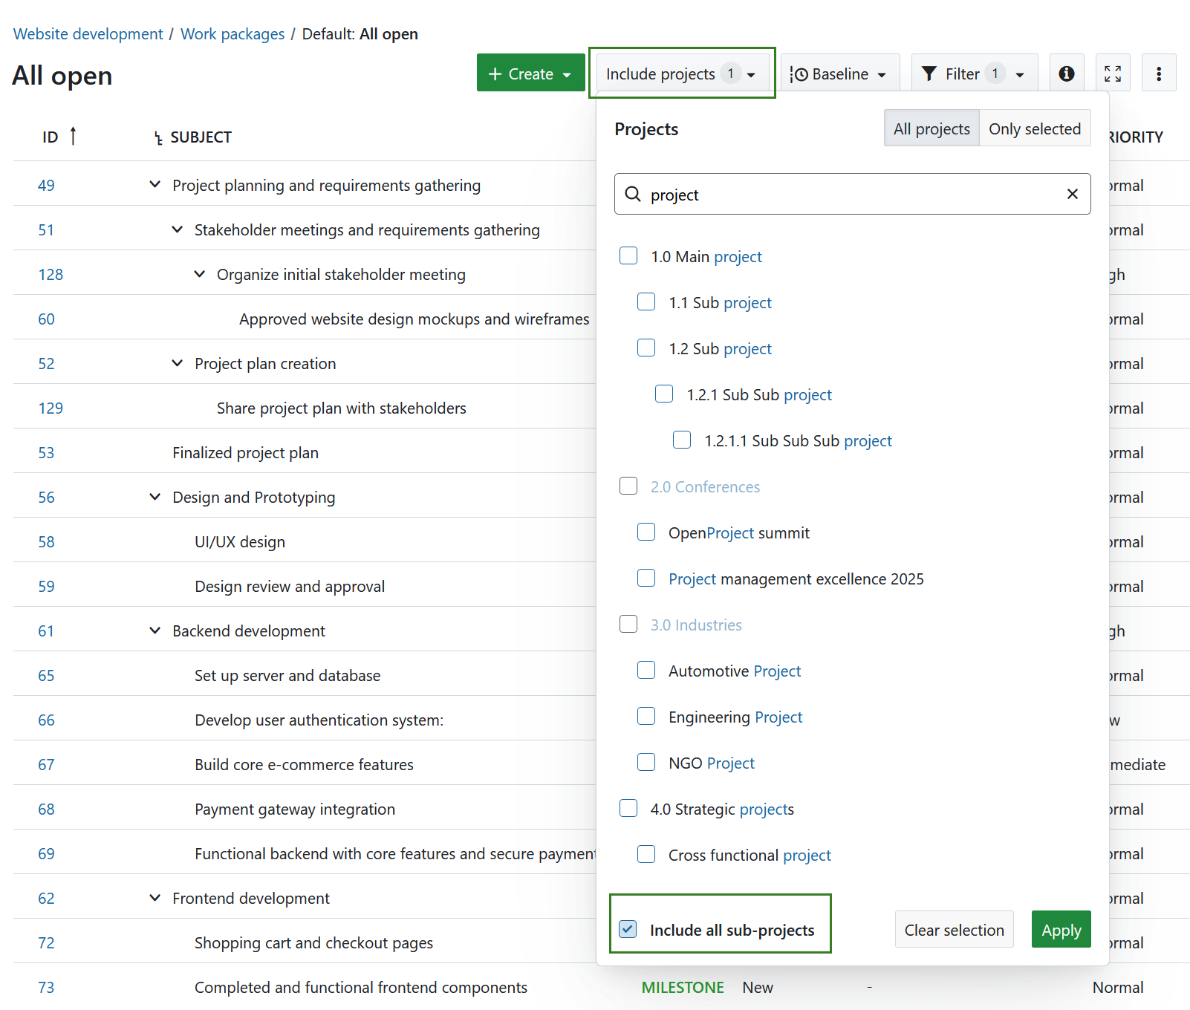Click the Filter funnel icon
The width and height of the screenshot is (1190, 1010).
[929, 74]
